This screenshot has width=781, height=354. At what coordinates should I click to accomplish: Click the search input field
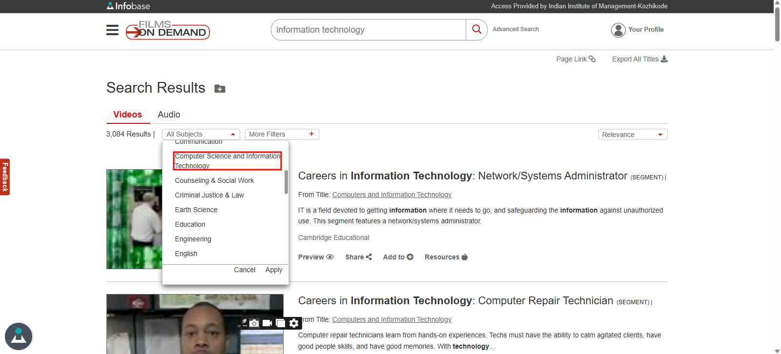click(x=368, y=30)
